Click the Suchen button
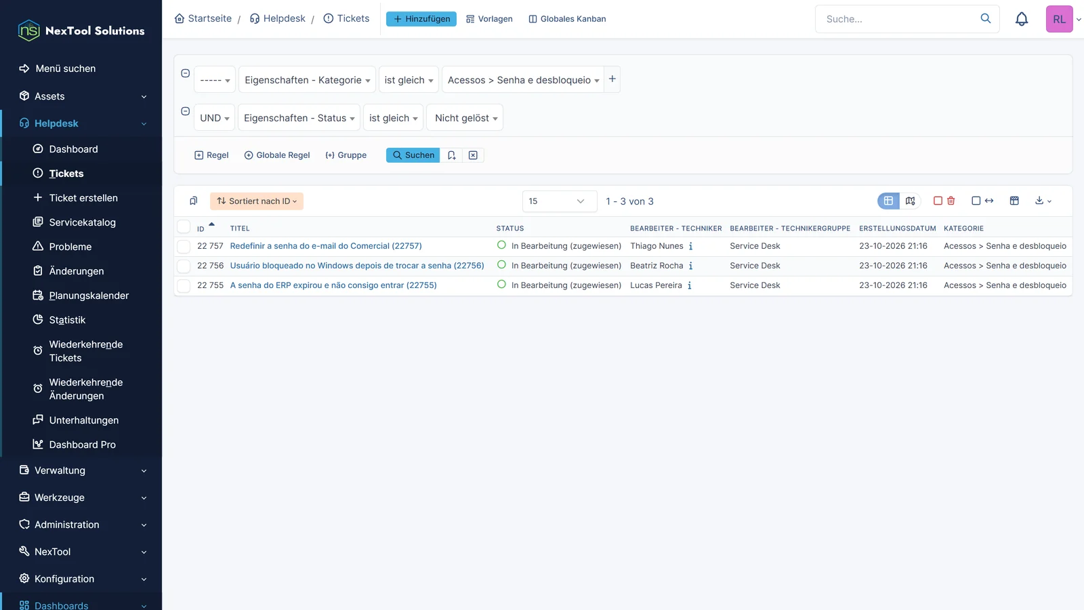Image resolution: width=1084 pixels, height=610 pixels. point(413,155)
